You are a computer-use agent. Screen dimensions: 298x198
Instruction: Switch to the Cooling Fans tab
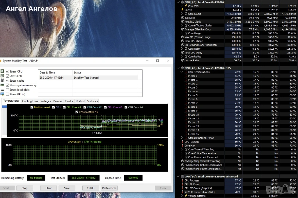pos(30,101)
